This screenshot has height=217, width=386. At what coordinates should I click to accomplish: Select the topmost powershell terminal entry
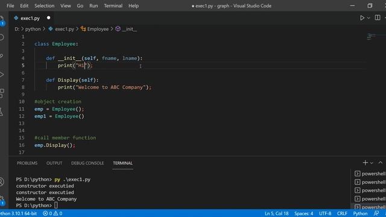[x=370, y=174]
